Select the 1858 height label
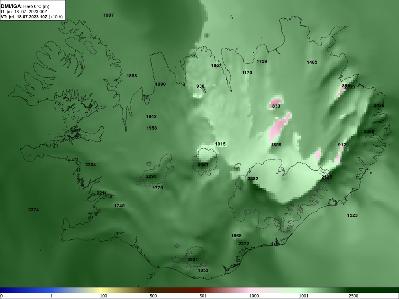This screenshot has height=299, width=399. point(132,76)
